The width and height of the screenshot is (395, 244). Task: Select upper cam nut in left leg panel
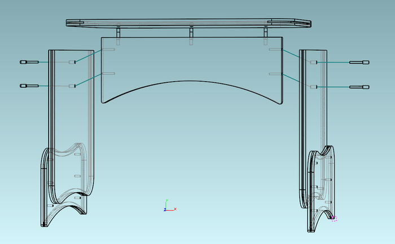click(x=72, y=62)
